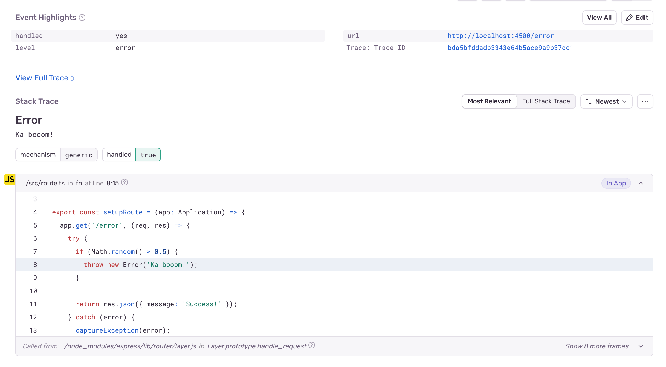Switch to Full Stack Trace view

pos(546,101)
